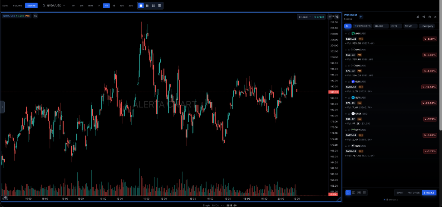Select the ALL watchlist filter
This screenshot has width=442, height=207.
[347, 26]
